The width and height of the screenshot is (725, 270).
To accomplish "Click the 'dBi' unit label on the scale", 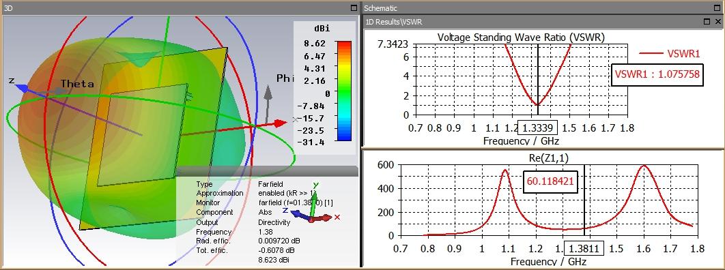I will [322, 29].
